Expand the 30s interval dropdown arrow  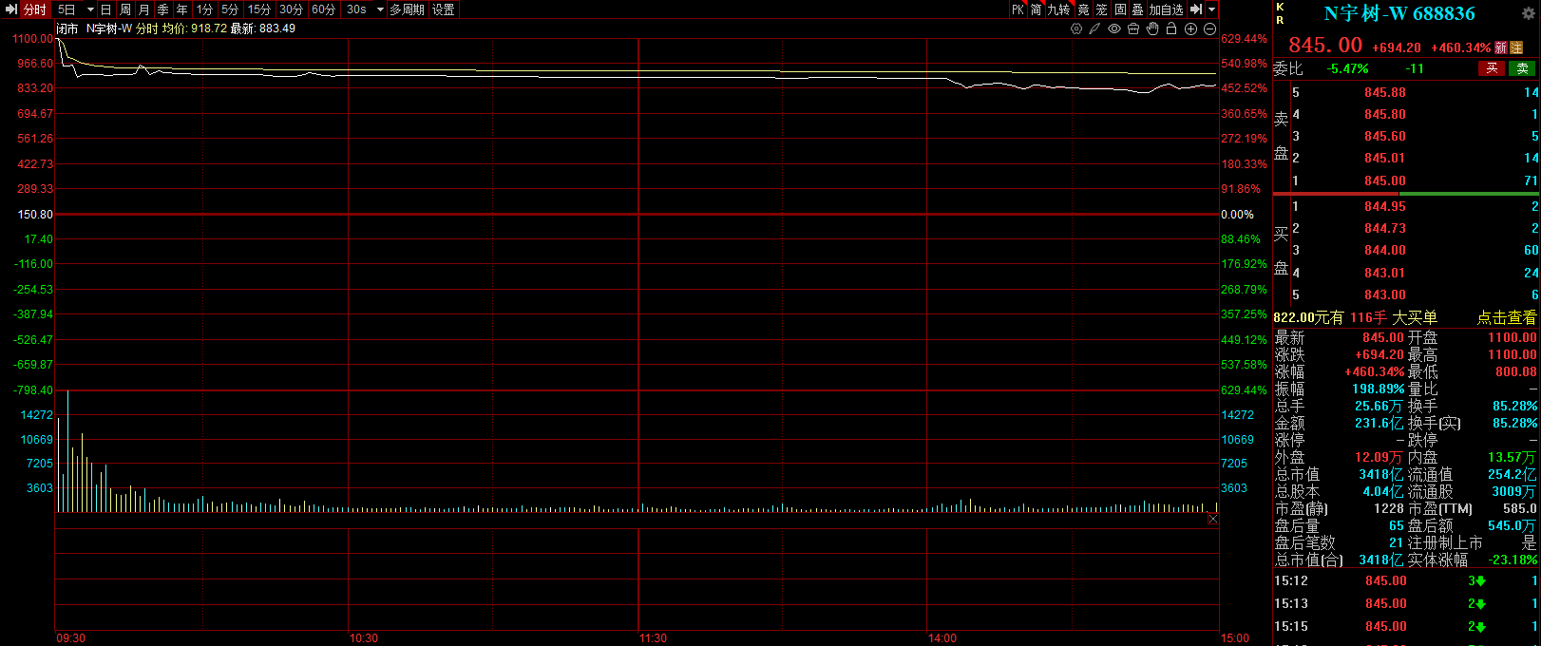click(380, 9)
